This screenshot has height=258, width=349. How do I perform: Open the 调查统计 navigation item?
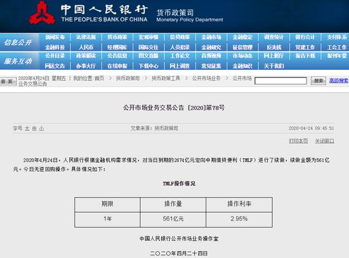tap(273, 37)
